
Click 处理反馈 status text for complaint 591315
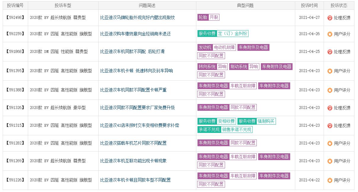point(342,126)
